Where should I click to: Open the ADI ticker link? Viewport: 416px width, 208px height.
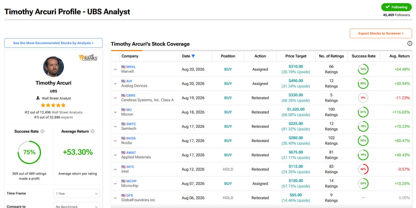(129, 81)
